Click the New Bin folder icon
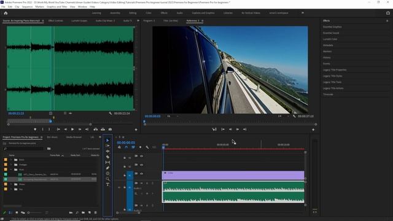The width and height of the screenshot is (393, 221). [x=84, y=213]
